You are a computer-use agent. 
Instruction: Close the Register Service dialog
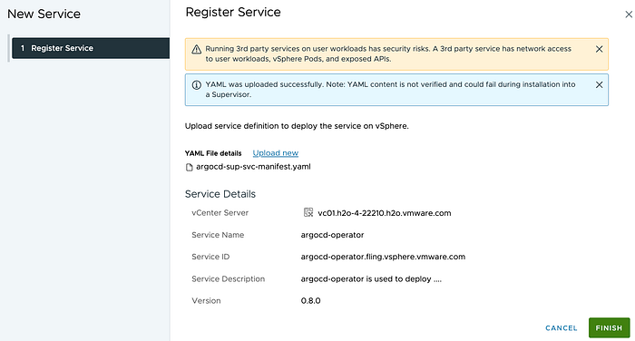(629, 15)
